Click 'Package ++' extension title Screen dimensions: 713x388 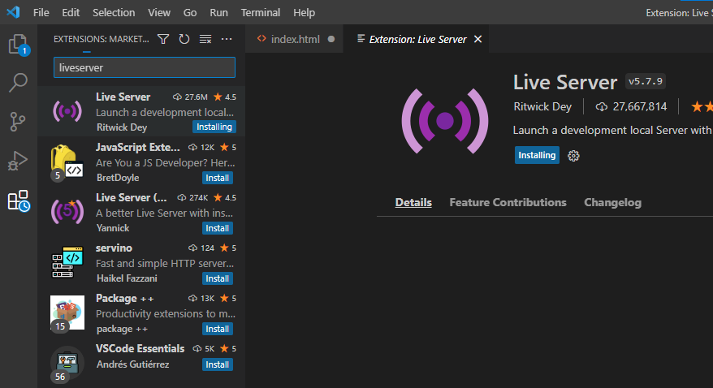(x=124, y=299)
